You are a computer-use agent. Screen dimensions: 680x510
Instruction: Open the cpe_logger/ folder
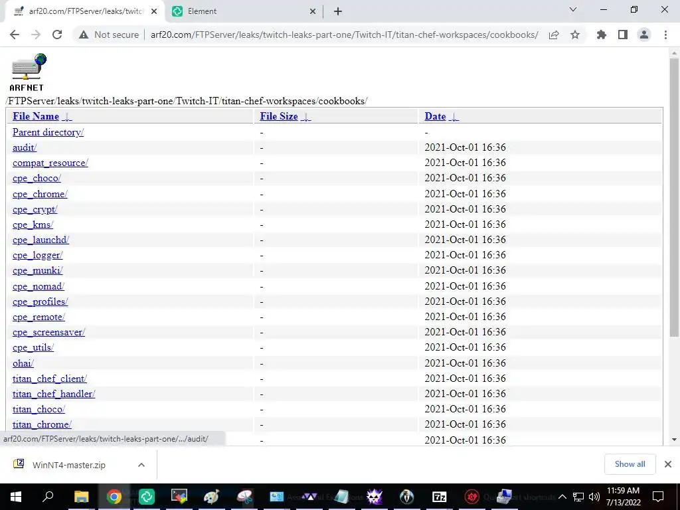[x=38, y=255]
